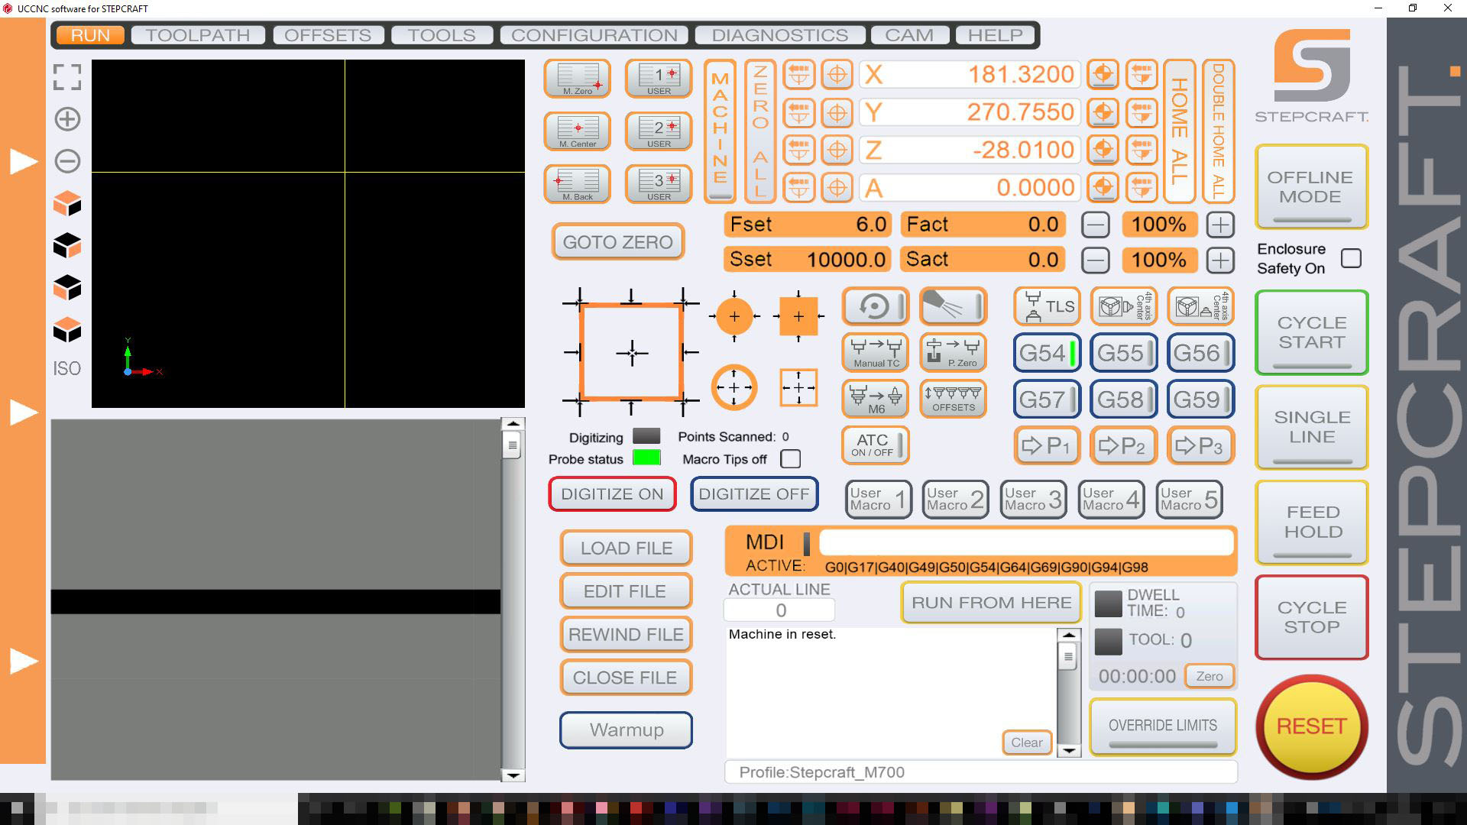Activate the spindle coolant spray icon
Viewport: 1467px width, 825px height.
coord(952,306)
